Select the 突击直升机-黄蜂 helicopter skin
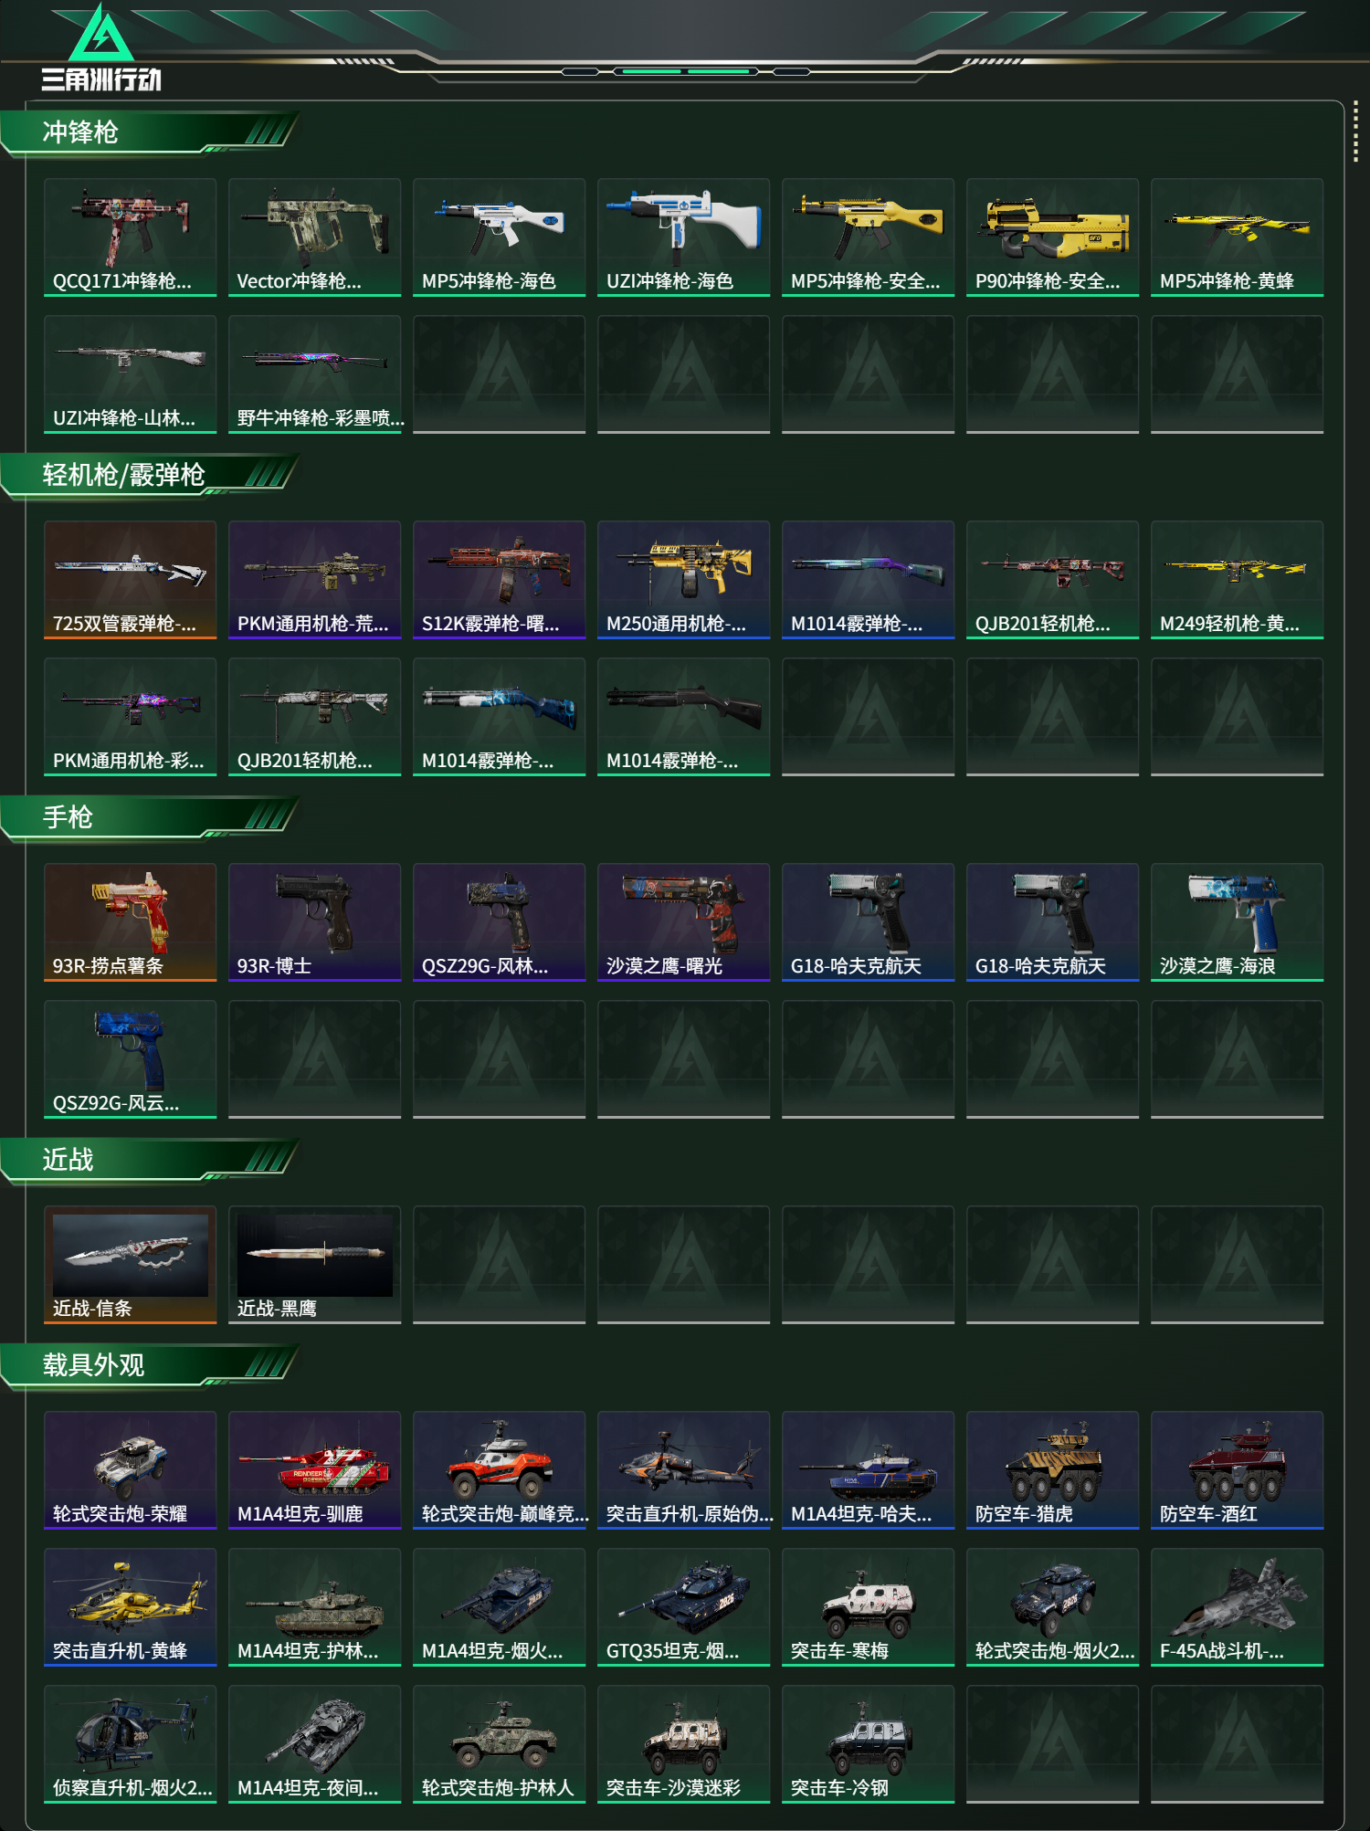The height and width of the screenshot is (1831, 1370). pos(130,1607)
